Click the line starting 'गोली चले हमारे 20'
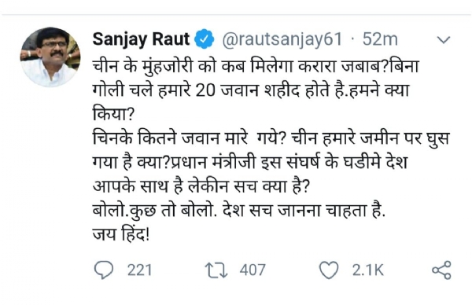The height and width of the screenshot is (305, 472). click(250, 90)
